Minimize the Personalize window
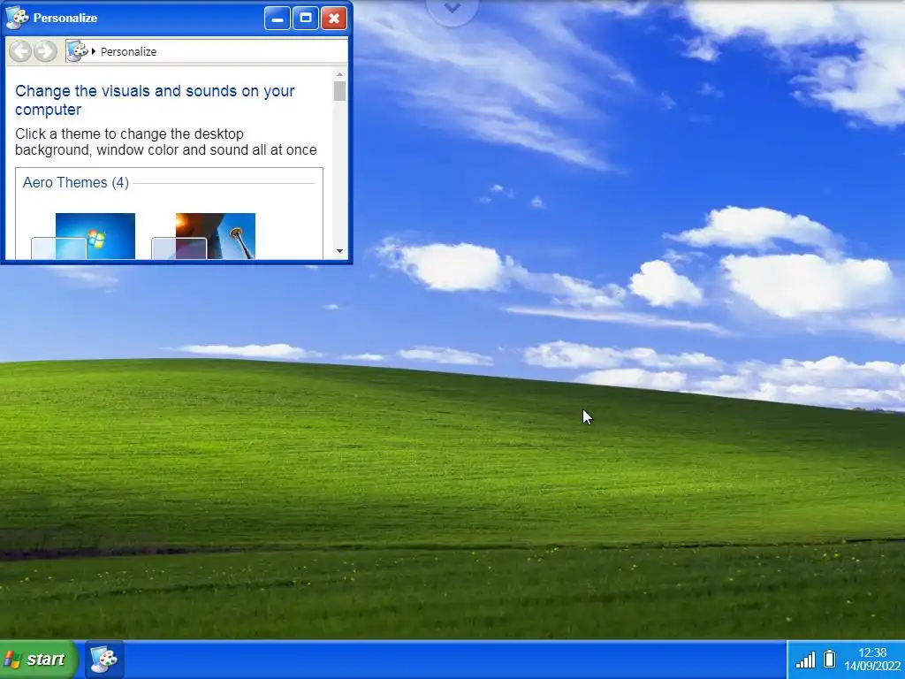The image size is (905, 679). 277,18
